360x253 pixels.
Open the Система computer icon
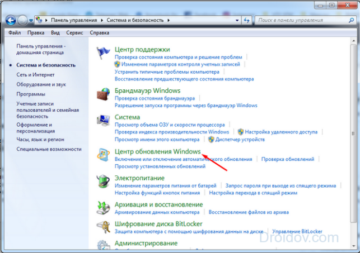(103, 121)
